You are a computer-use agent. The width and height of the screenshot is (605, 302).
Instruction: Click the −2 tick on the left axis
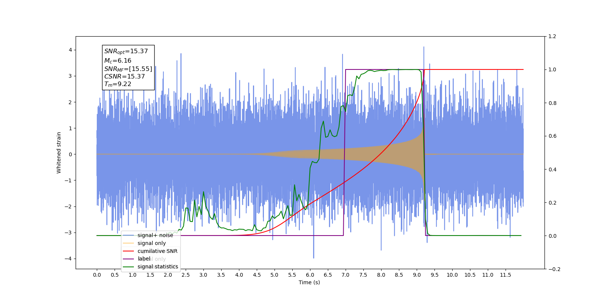point(68,206)
